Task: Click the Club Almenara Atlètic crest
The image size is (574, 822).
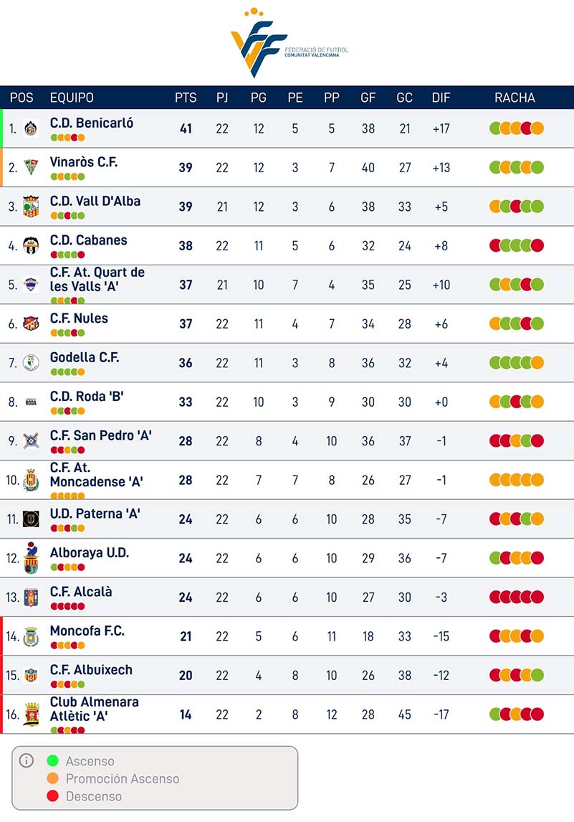Action: point(31,714)
